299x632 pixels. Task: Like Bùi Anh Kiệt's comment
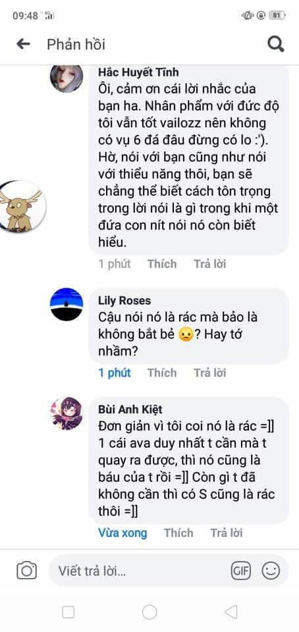pos(178,533)
